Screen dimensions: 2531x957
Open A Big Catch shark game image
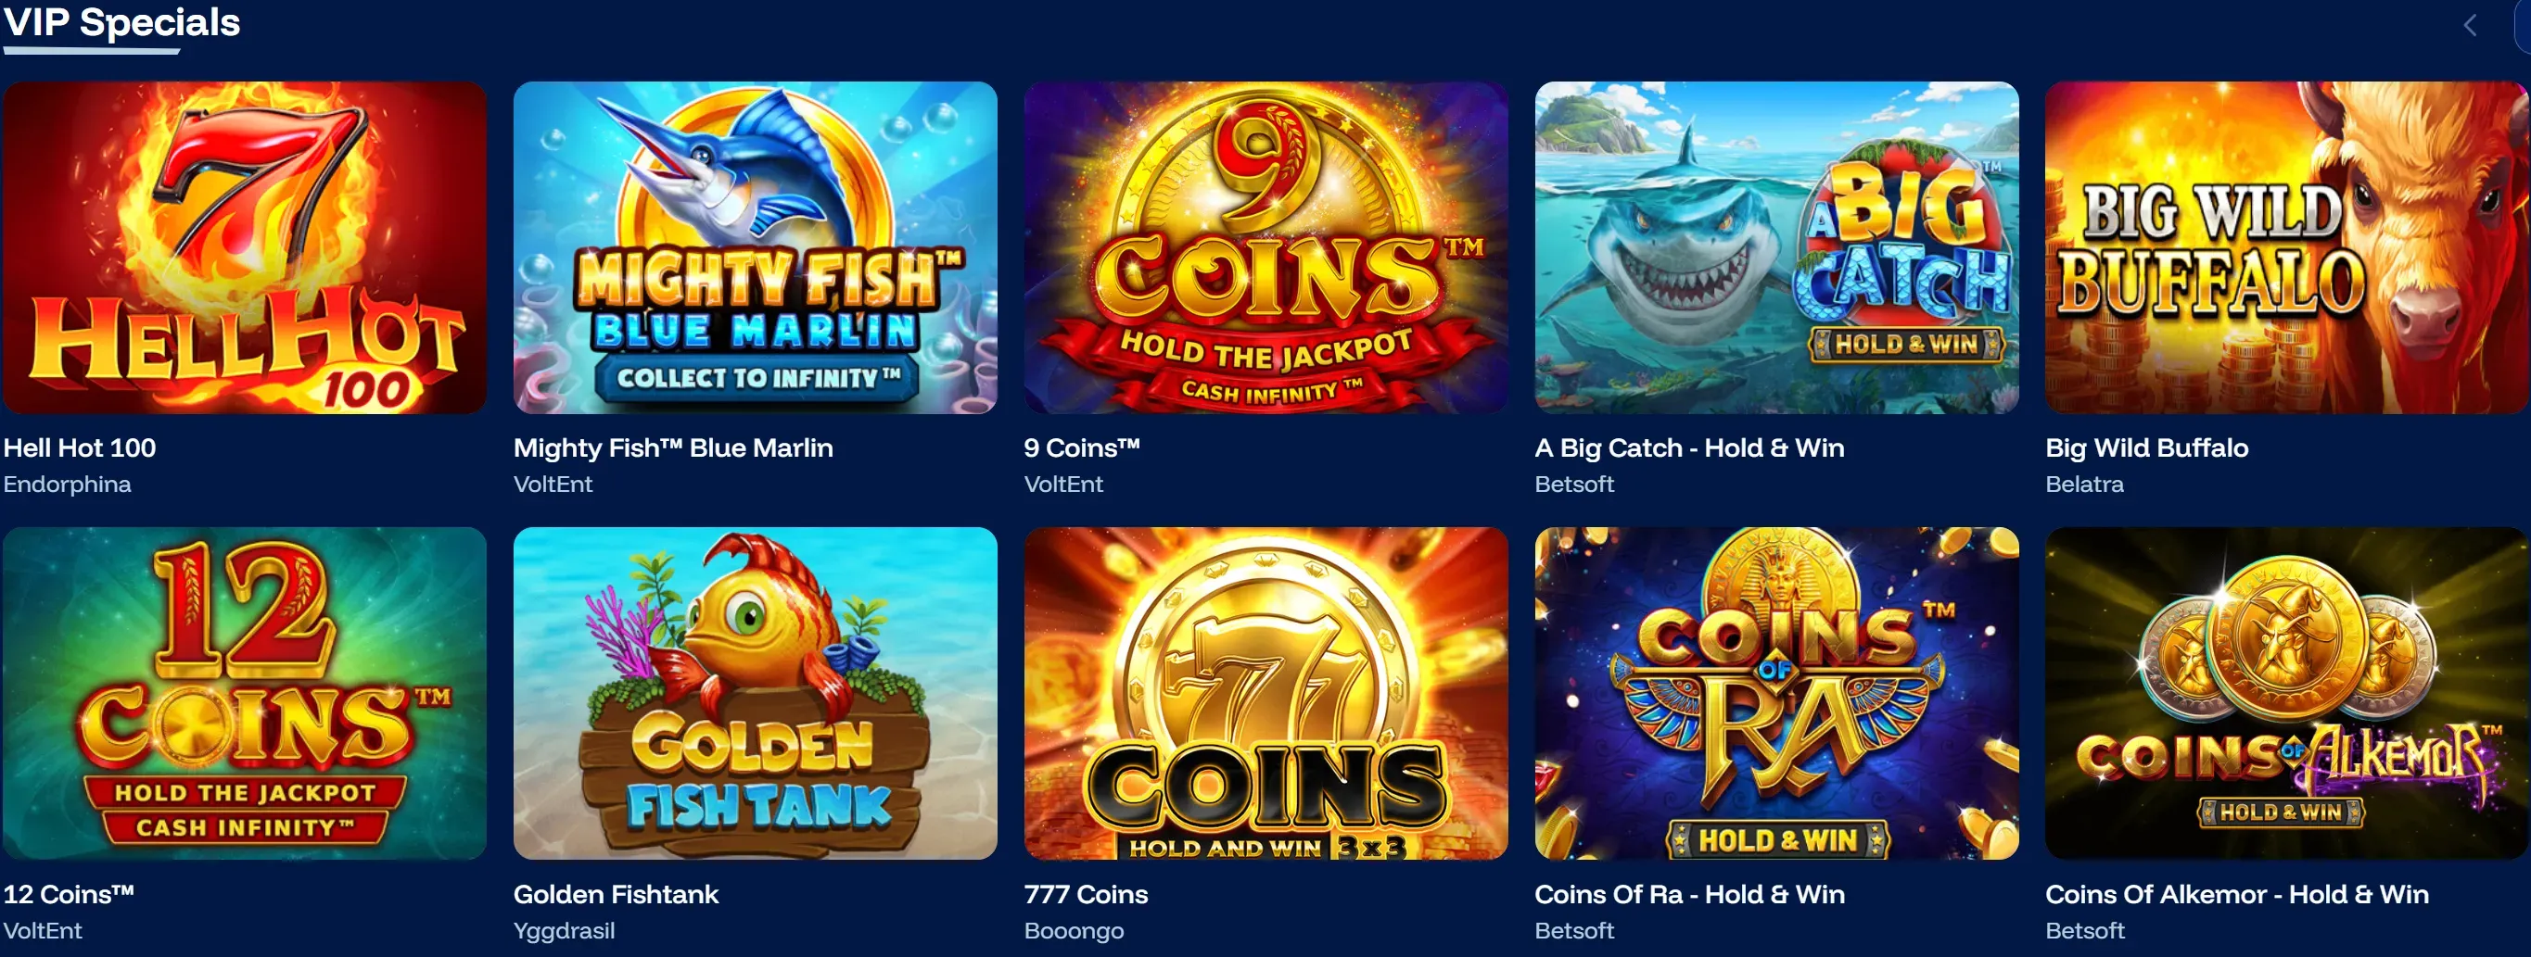[x=1776, y=247]
